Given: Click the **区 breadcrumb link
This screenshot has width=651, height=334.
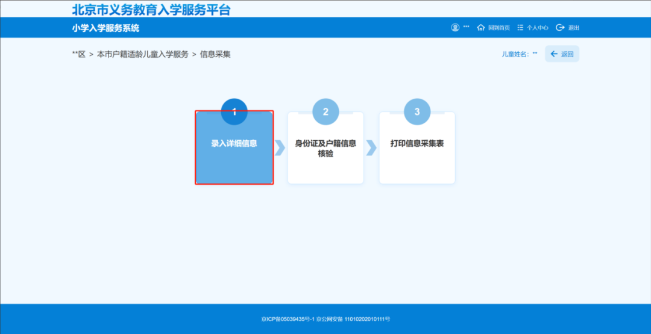Looking at the screenshot, I should (x=79, y=54).
